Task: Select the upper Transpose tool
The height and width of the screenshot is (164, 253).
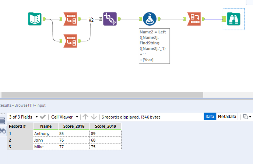Action: tap(70, 19)
